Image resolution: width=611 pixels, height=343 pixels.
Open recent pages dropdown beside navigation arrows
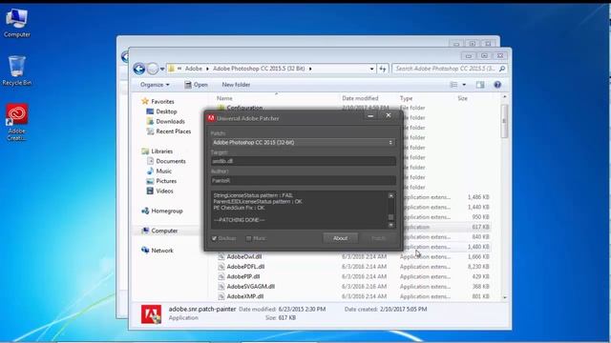coord(162,69)
